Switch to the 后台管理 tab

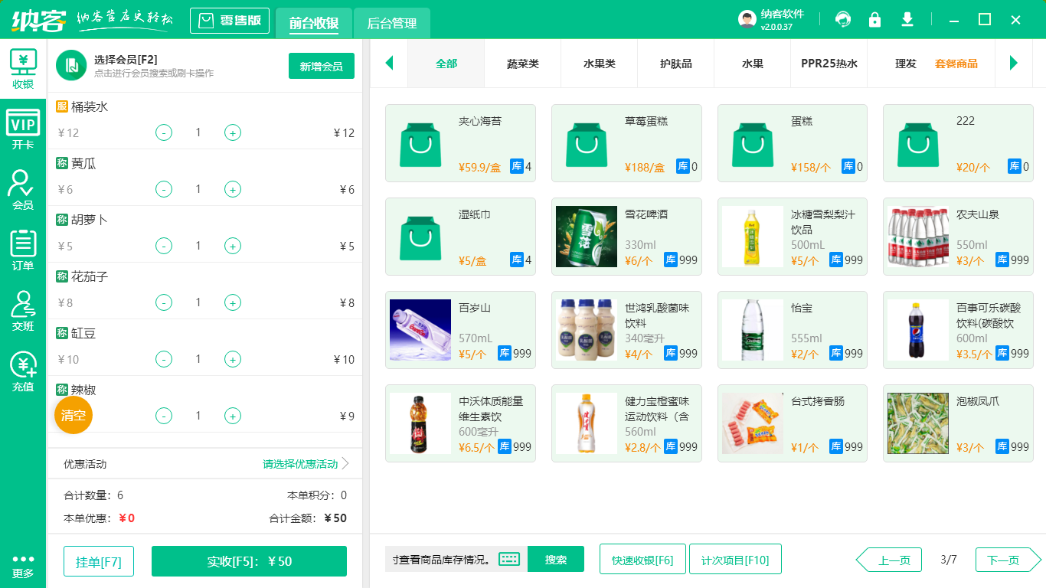tap(391, 24)
